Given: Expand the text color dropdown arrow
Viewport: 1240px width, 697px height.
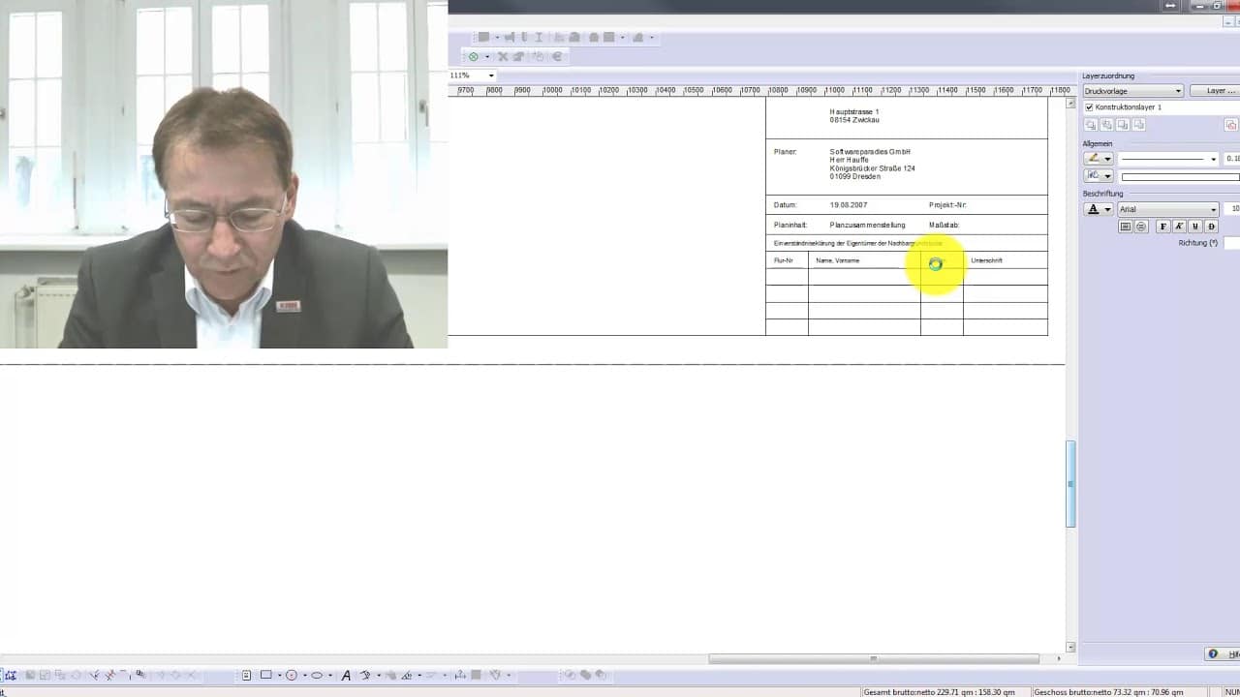Looking at the screenshot, I should coord(1107,209).
